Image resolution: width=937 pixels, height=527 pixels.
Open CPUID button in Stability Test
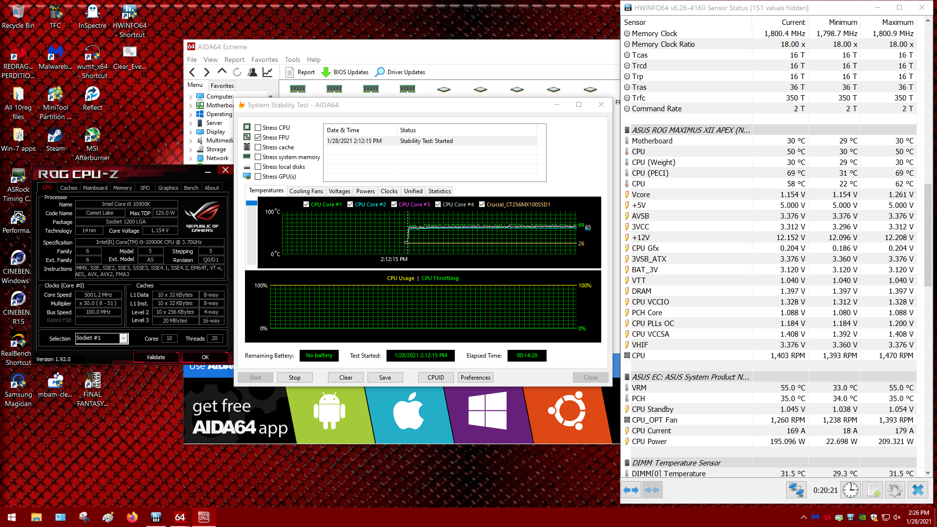pyautogui.click(x=436, y=378)
